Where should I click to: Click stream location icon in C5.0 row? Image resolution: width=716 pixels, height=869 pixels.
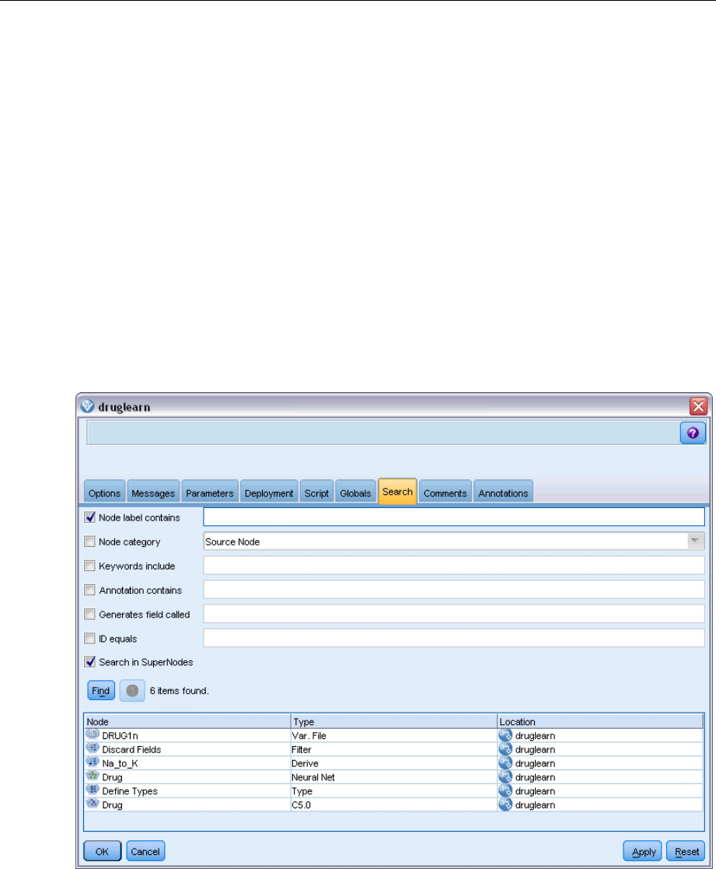505,804
